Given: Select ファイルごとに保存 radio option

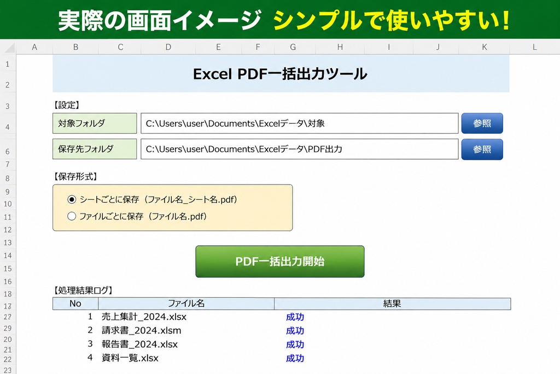Looking at the screenshot, I should coord(72,216).
